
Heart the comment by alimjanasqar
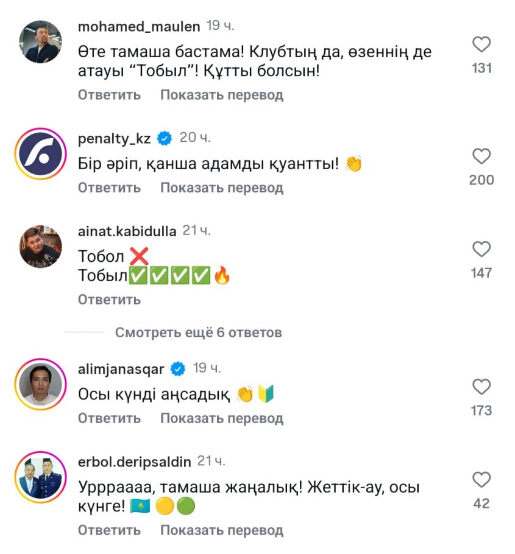[481, 387]
